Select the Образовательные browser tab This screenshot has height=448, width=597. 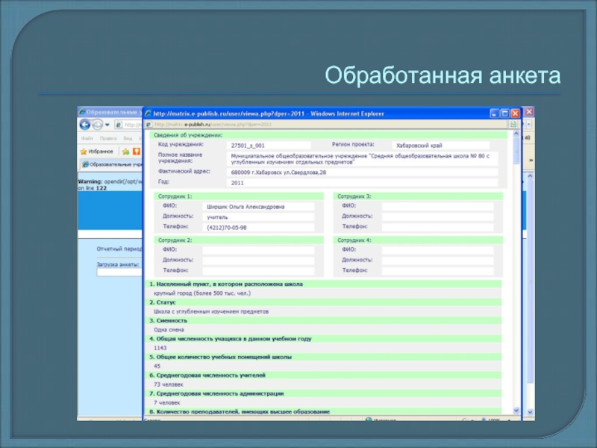112,164
